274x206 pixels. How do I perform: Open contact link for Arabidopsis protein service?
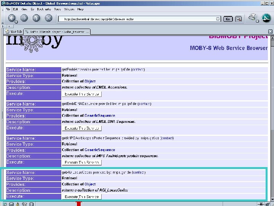(x=167, y=138)
